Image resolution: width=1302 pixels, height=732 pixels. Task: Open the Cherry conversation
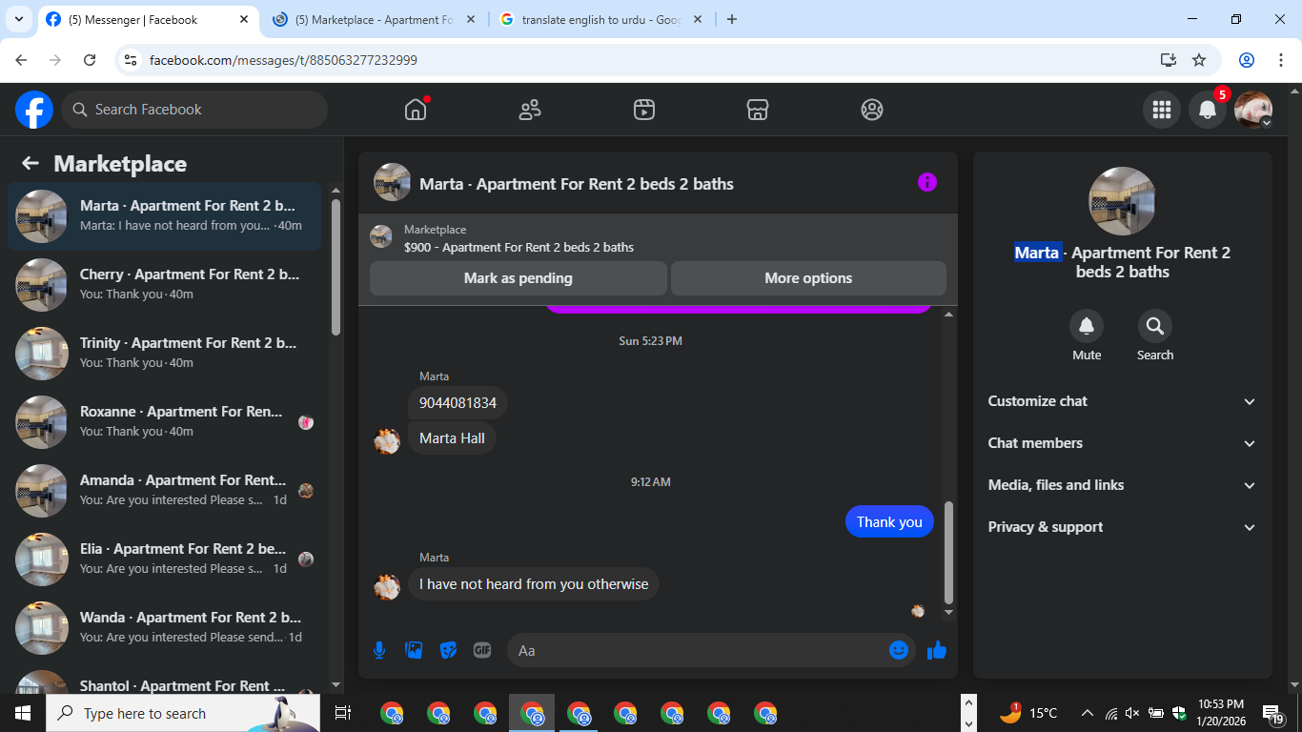coord(165,285)
